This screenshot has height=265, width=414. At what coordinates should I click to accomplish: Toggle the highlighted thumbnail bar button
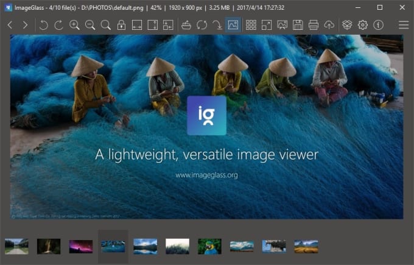233,25
